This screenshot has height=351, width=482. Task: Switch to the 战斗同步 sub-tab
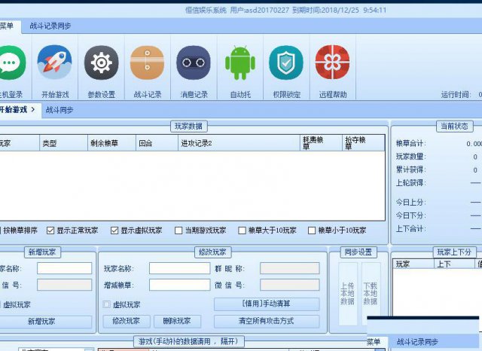(59, 110)
